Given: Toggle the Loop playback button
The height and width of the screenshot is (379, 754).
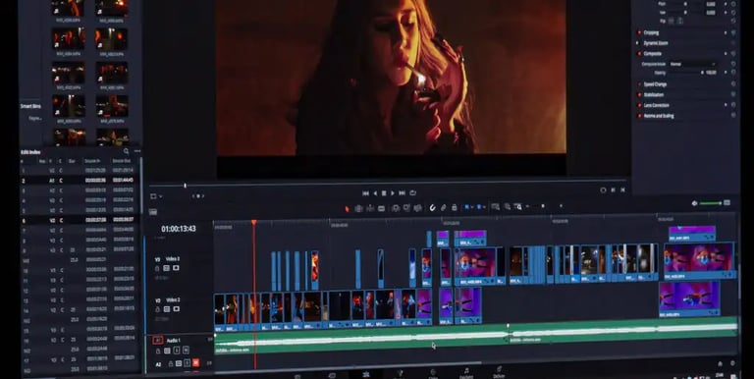Looking at the screenshot, I should 412,192.
